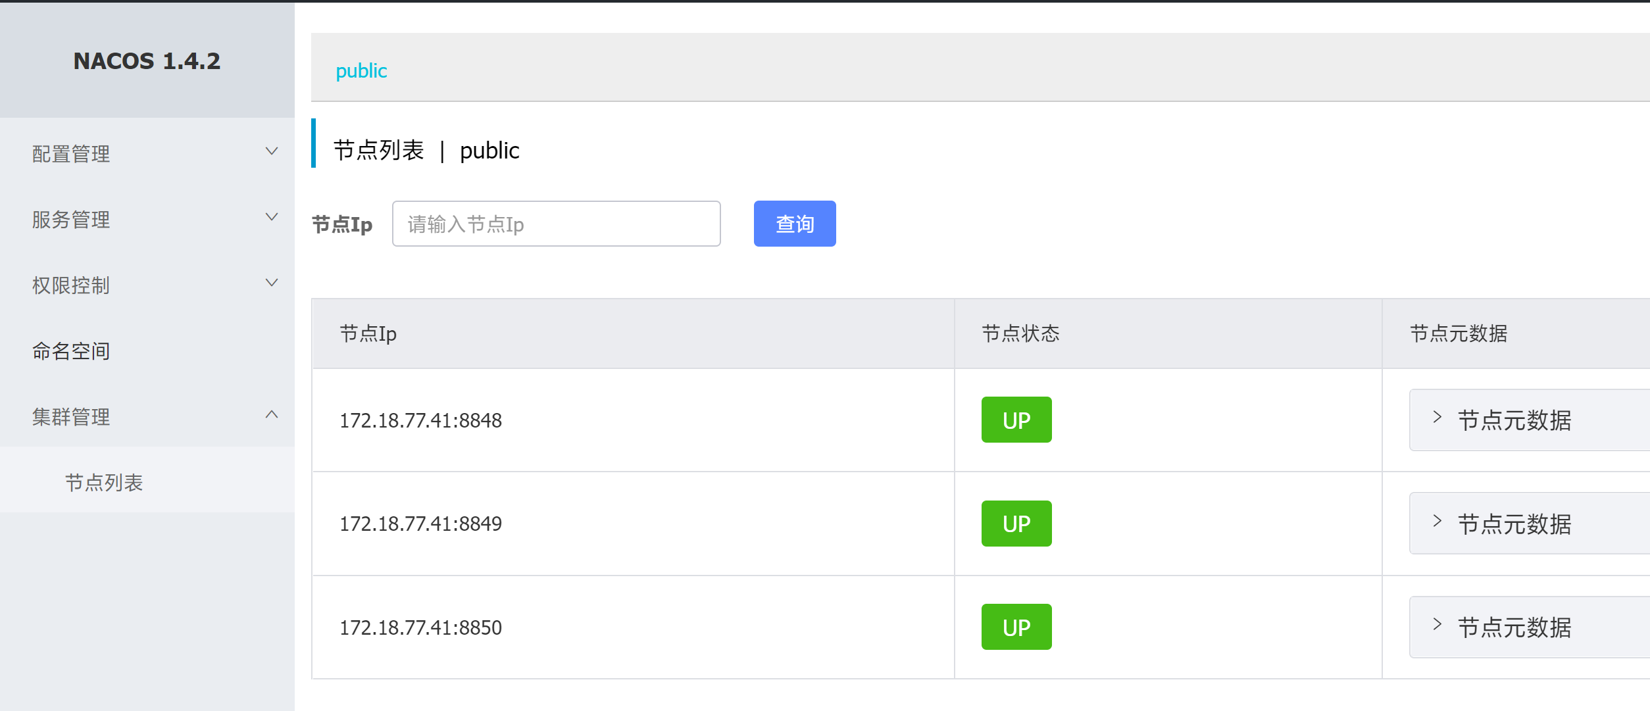The height and width of the screenshot is (711, 1650).
Task: Focus the 请输入节点Ip input field
Action: click(556, 224)
